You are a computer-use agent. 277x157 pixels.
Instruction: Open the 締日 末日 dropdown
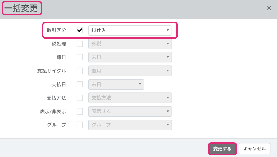pyautogui.click(x=130, y=57)
